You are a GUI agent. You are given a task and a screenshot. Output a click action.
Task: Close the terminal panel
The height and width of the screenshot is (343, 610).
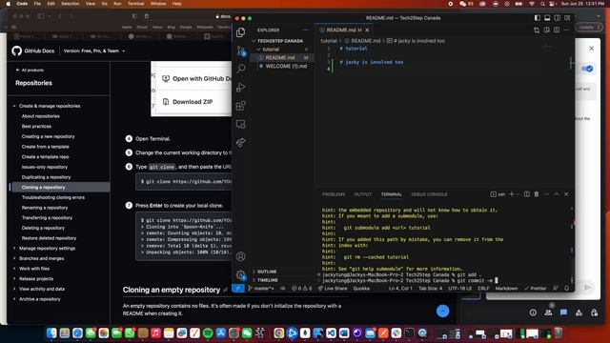(566, 194)
